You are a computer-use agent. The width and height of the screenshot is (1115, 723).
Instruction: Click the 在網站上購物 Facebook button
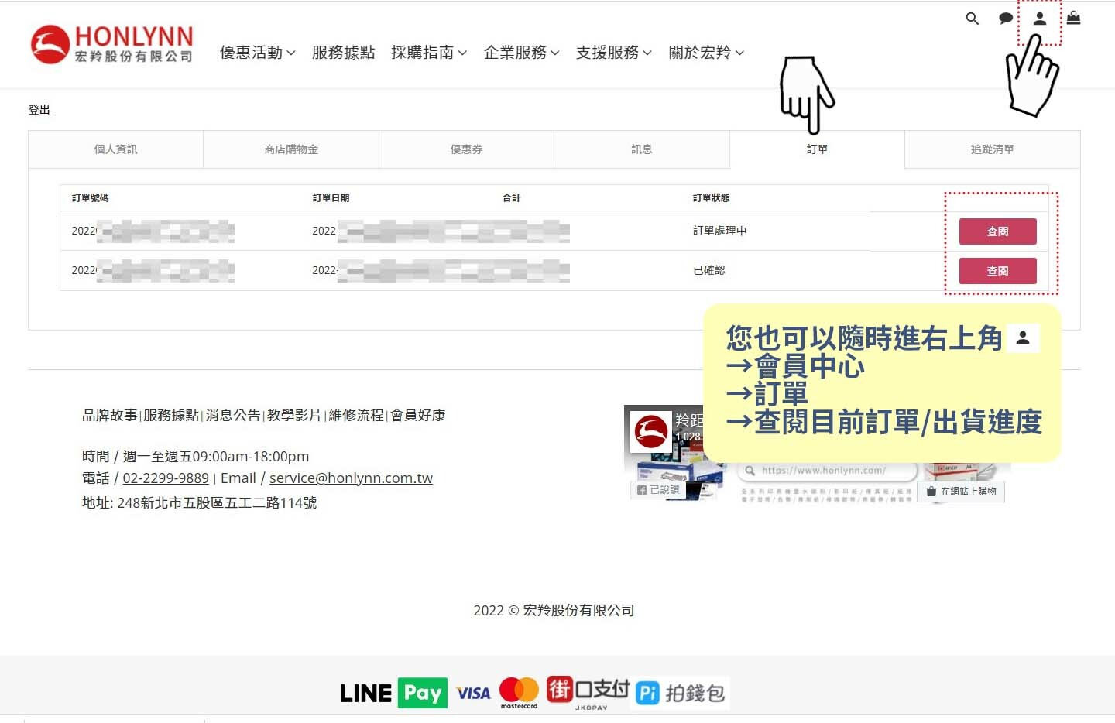click(961, 492)
